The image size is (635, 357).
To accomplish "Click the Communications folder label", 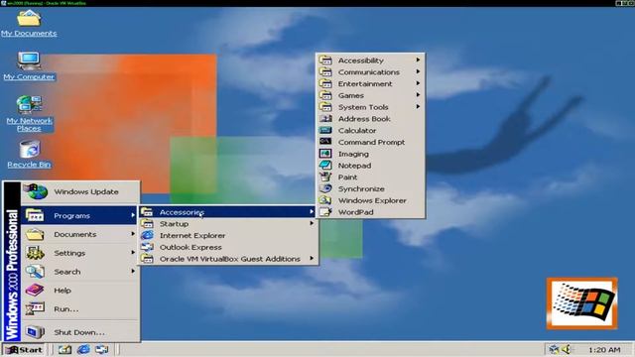I will (x=368, y=72).
